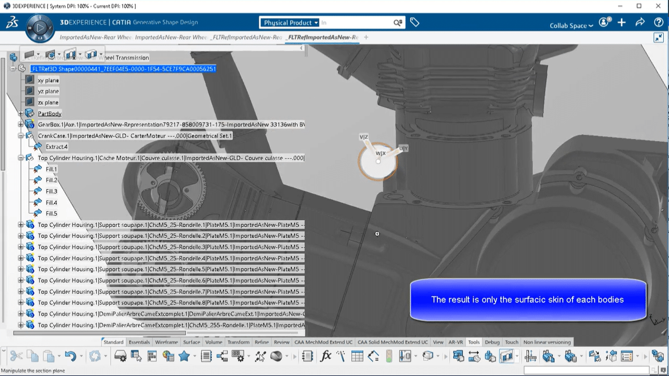Click the section box cube icon in floating toolbar

pyautogui.click(x=50, y=55)
